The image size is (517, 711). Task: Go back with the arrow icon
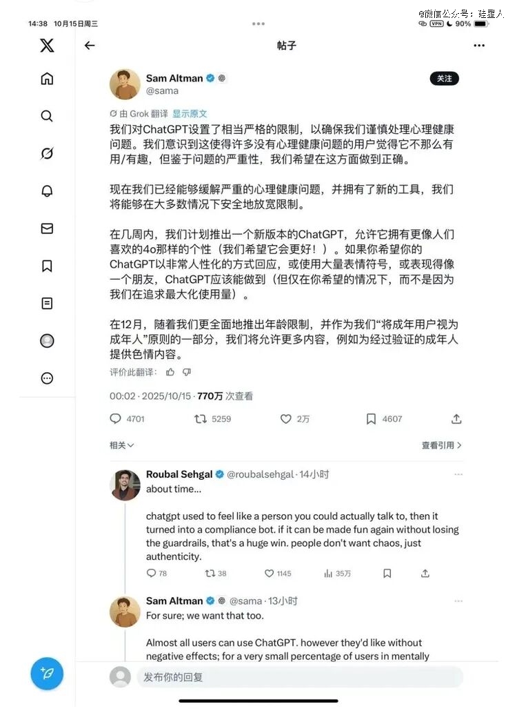(x=90, y=46)
